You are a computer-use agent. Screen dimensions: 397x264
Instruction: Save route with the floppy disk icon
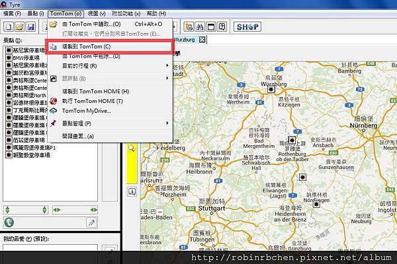click(x=30, y=26)
